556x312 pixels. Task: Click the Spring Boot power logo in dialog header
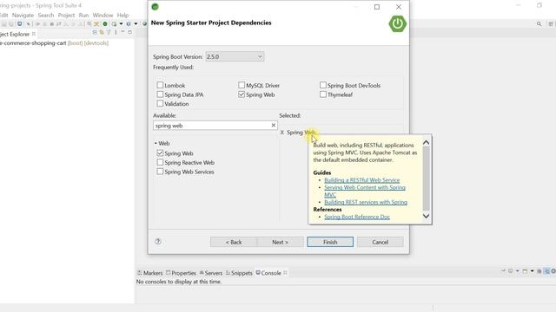(398, 23)
